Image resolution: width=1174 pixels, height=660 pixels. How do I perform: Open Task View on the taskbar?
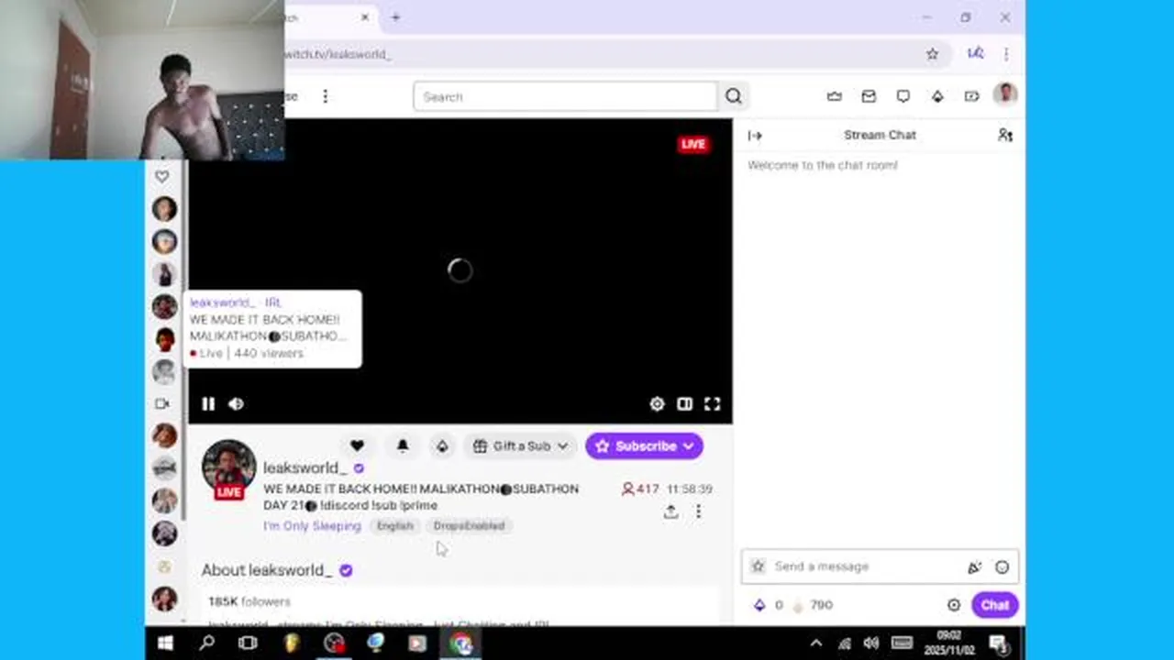tap(248, 643)
